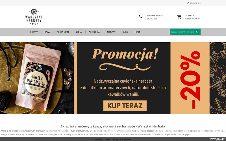Screen dimensions: 226x141
Task: Open the ZIOŁA category
Action: click(79, 32)
